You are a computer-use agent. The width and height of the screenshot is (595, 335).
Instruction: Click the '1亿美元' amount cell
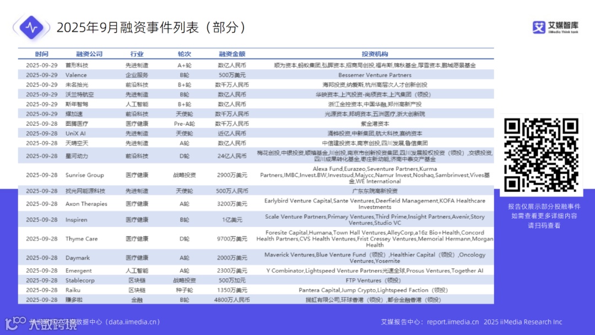pyautogui.click(x=232, y=220)
